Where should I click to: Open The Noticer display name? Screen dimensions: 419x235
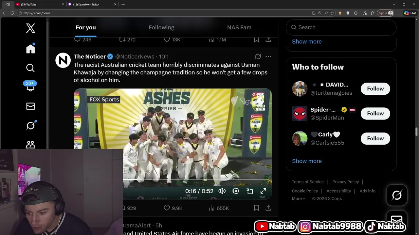90,56
